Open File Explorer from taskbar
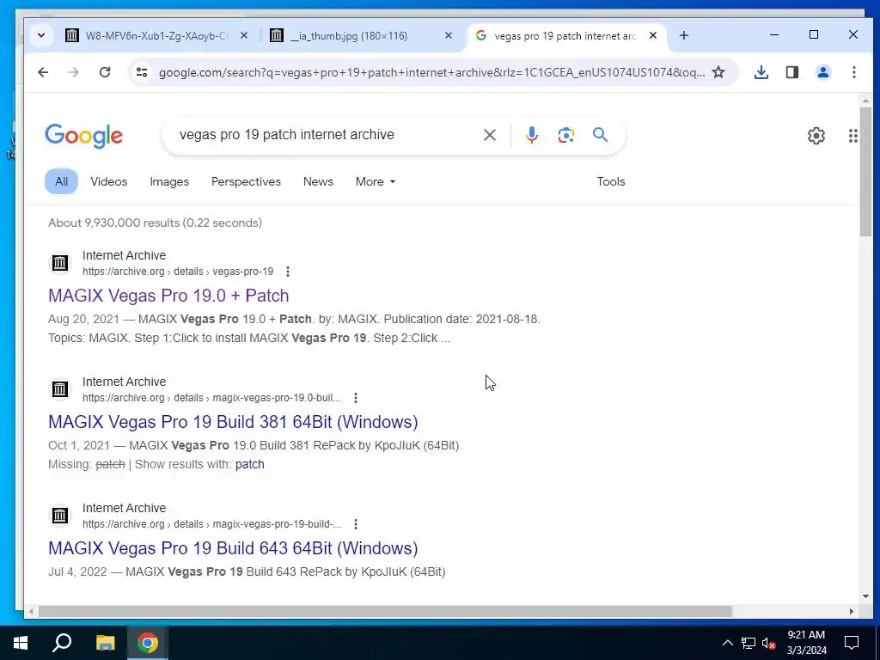The height and width of the screenshot is (660, 880). point(105,643)
